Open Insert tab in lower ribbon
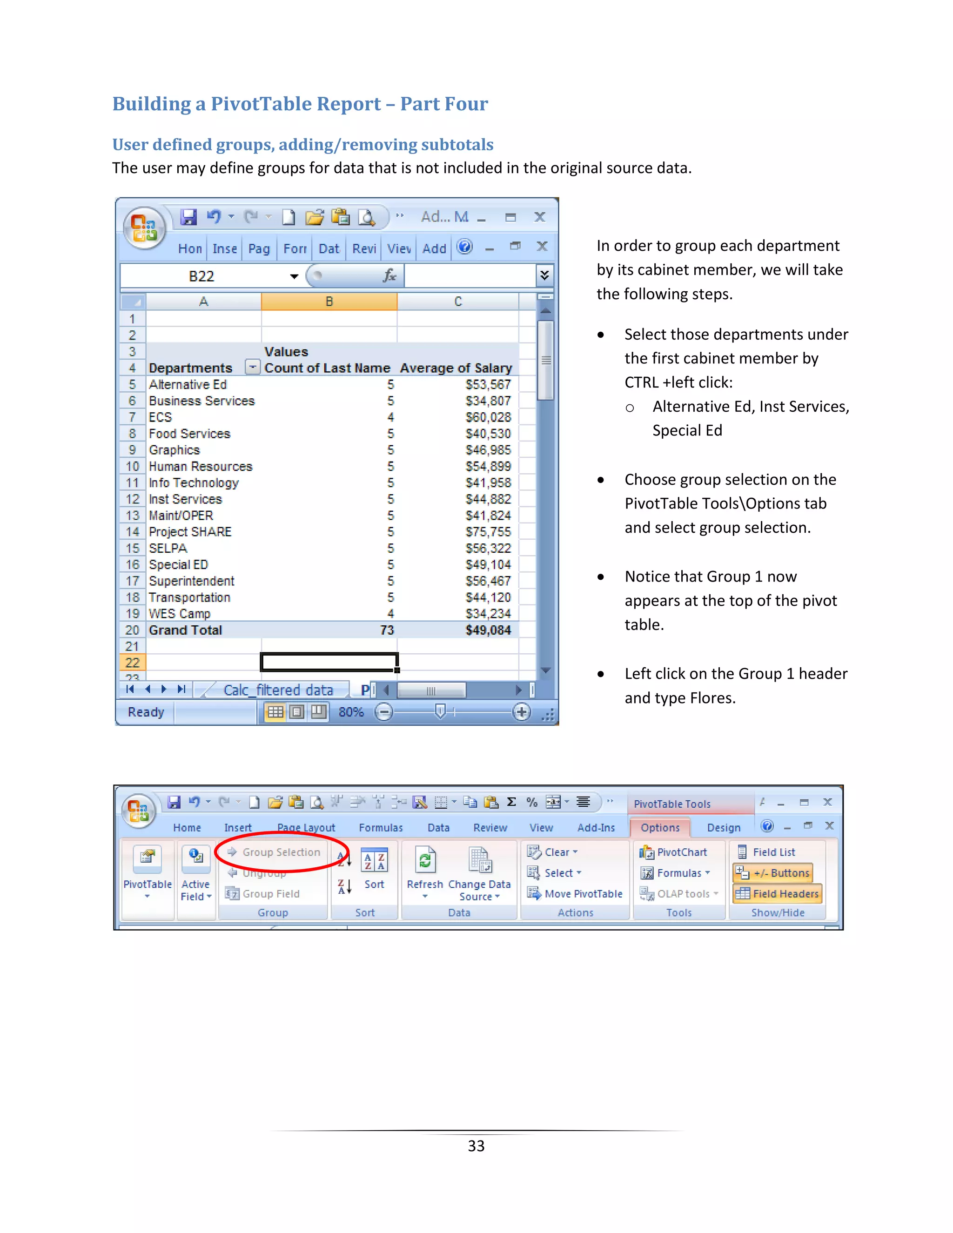Screen dimensions: 953x1233 pyautogui.click(x=238, y=828)
